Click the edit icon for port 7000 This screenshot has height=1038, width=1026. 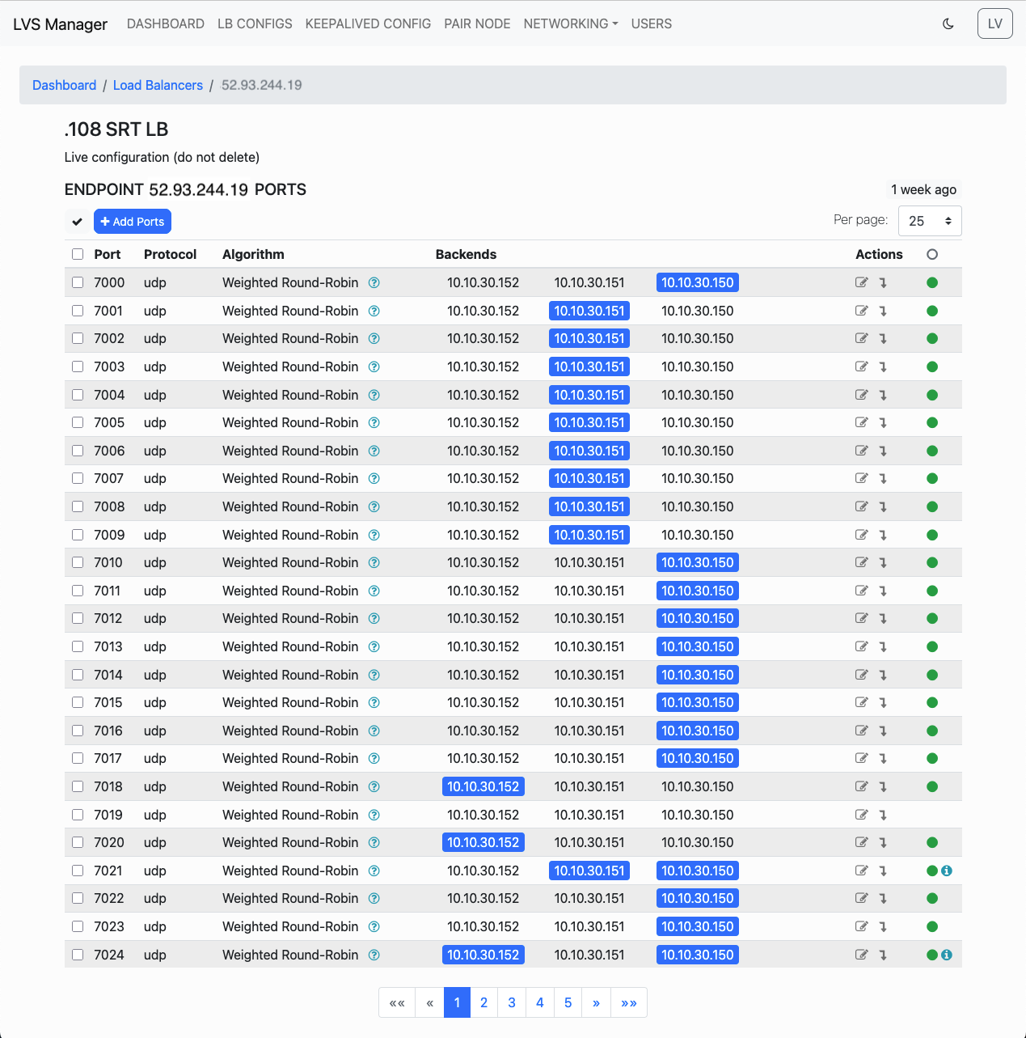(862, 282)
